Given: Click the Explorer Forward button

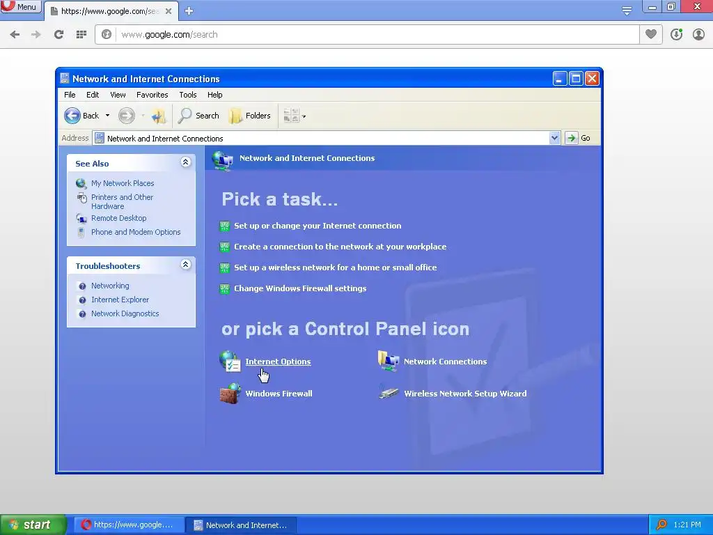Looking at the screenshot, I should pos(127,116).
